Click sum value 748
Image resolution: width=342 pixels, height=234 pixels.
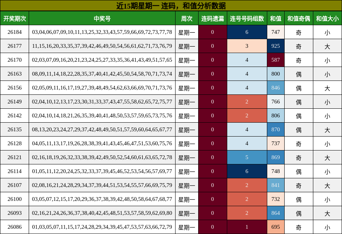click(276, 172)
